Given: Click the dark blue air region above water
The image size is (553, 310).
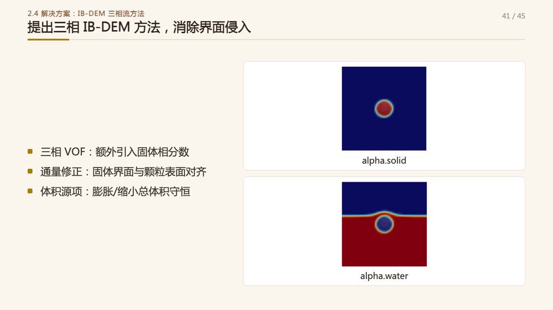Looking at the screenshot, I should point(384,196).
